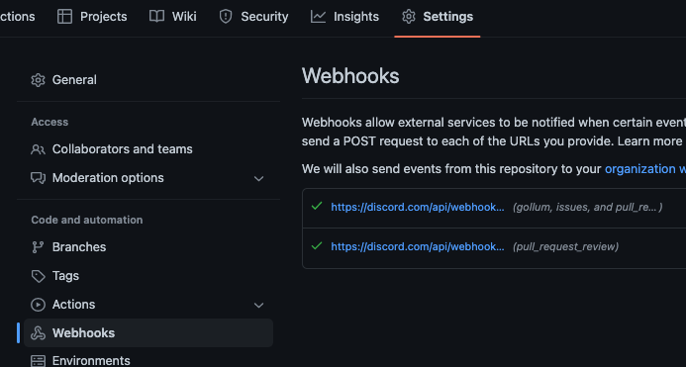Screen dimensions: 686x367
Task: Click the Moderation options comment icon
Action: 38,178
